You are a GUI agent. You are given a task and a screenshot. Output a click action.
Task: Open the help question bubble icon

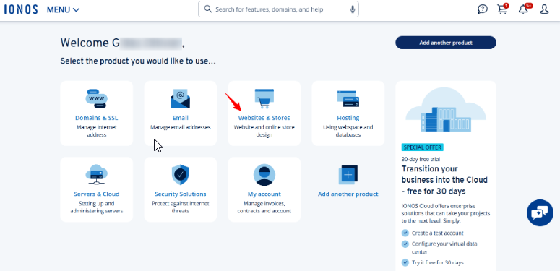(483, 9)
